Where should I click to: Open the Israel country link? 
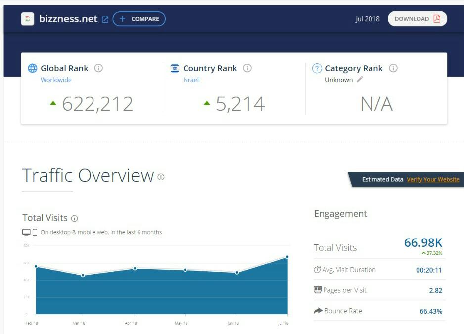coord(191,80)
